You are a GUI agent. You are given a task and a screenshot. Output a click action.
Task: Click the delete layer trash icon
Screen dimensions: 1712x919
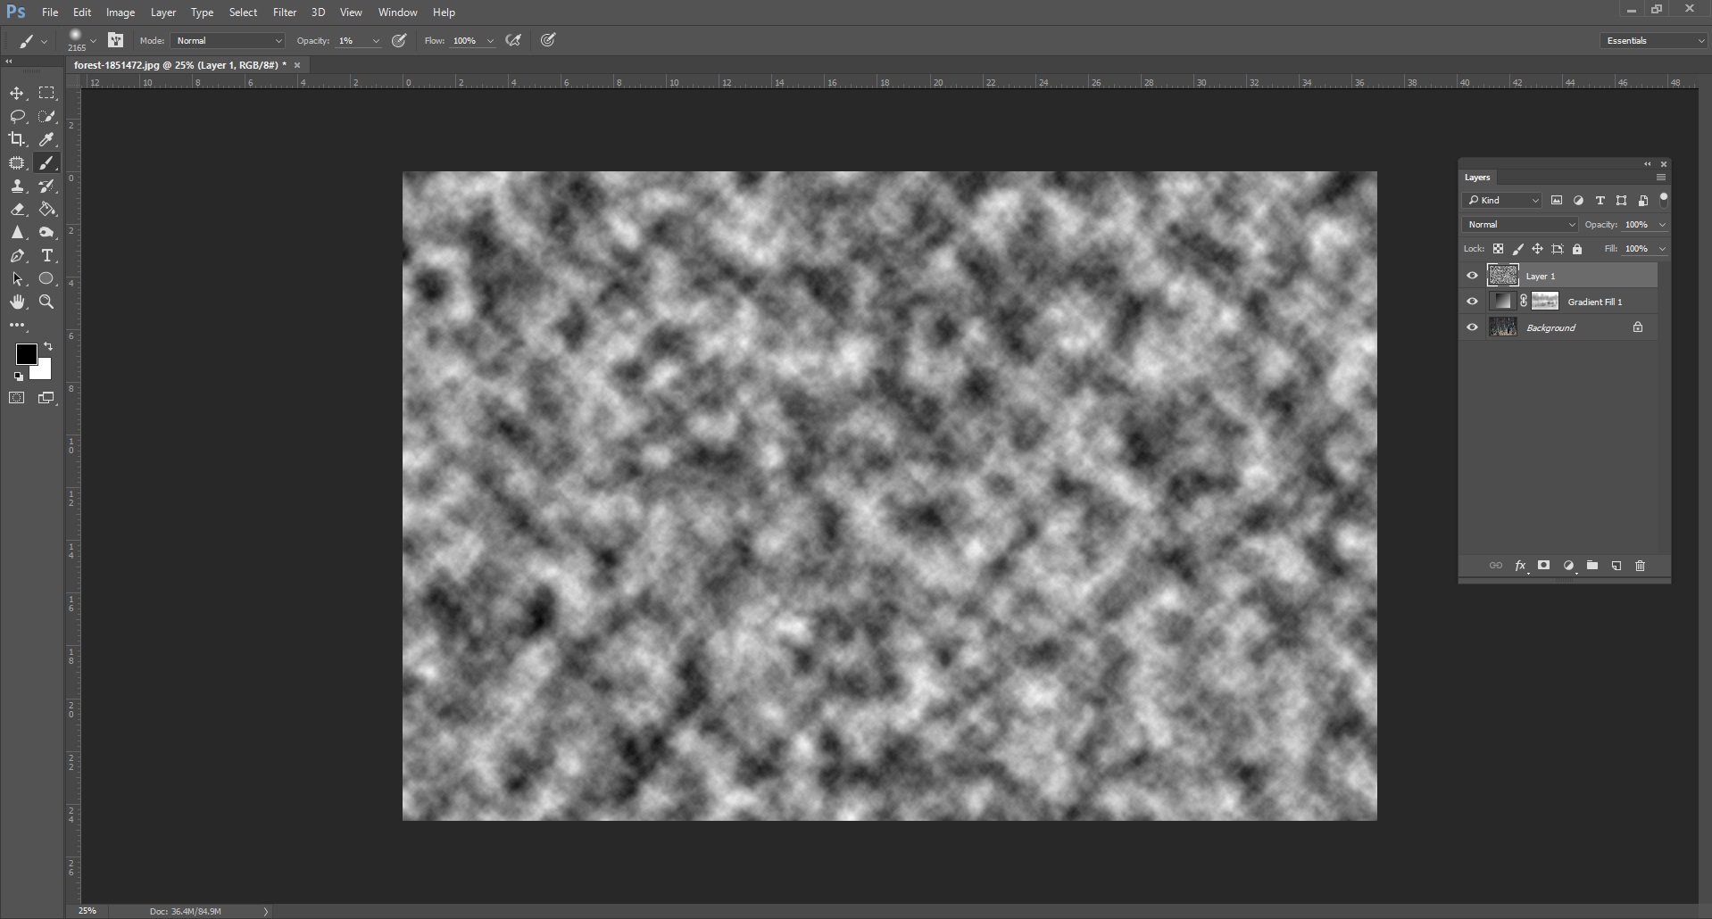point(1640,566)
